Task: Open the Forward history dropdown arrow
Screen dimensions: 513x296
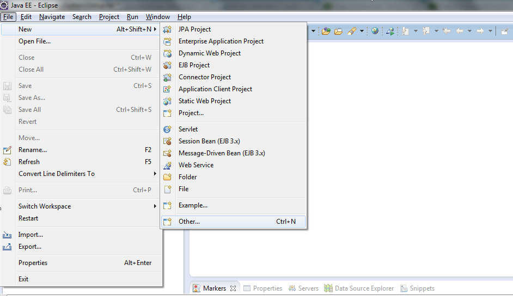Action: tap(490, 32)
